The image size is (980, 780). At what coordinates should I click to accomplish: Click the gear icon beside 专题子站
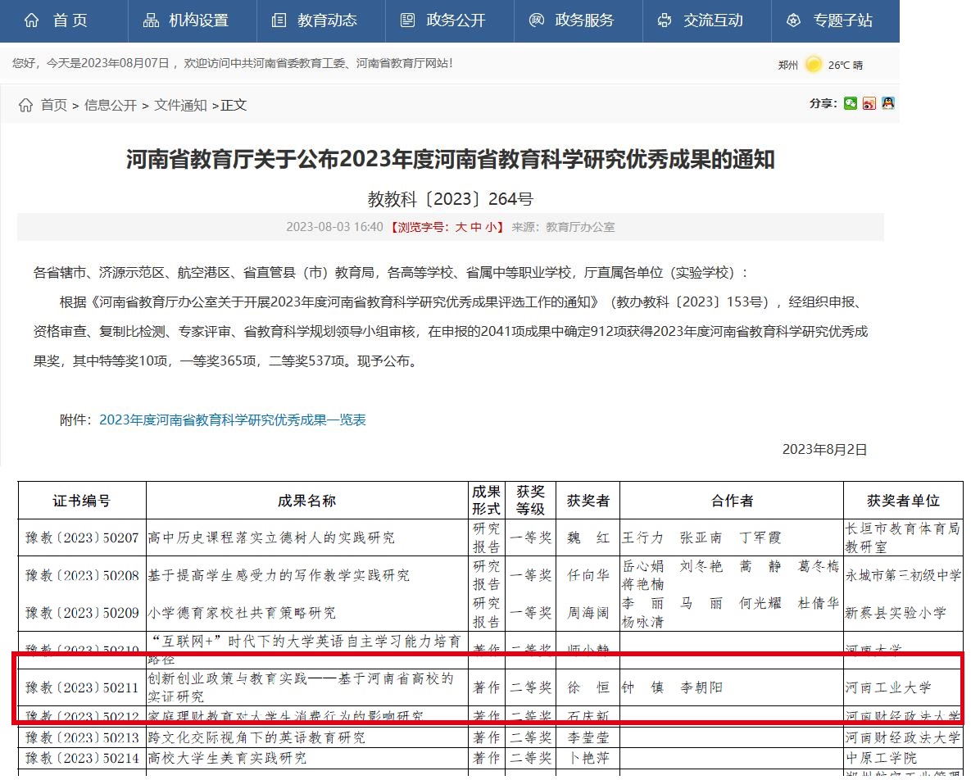[x=793, y=20]
